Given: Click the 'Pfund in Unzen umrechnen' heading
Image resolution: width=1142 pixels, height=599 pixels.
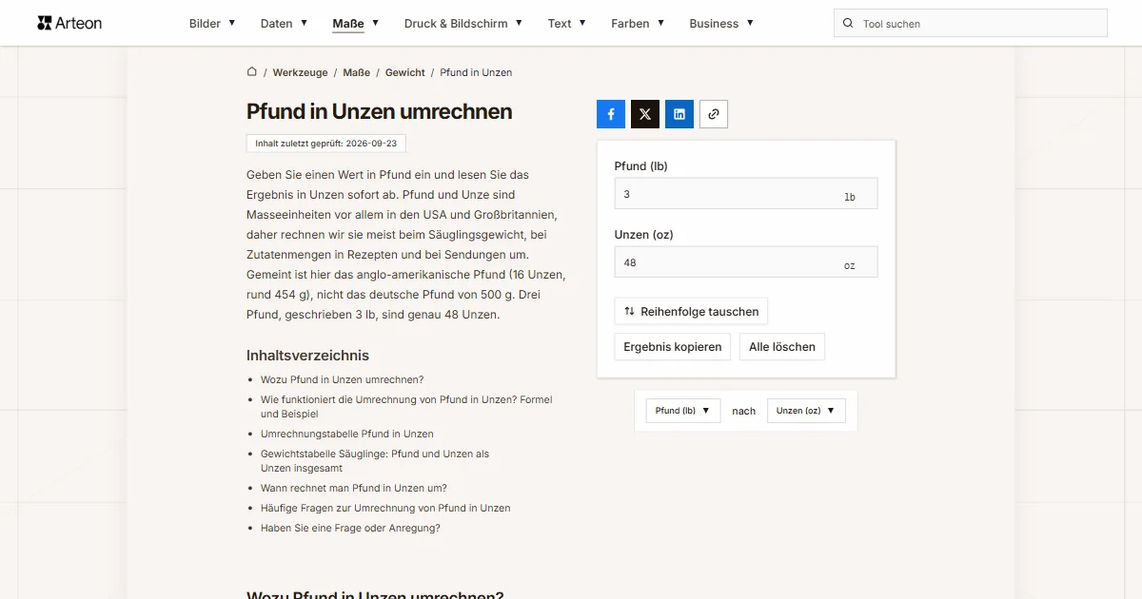Looking at the screenshot, I should click(380, 111).
